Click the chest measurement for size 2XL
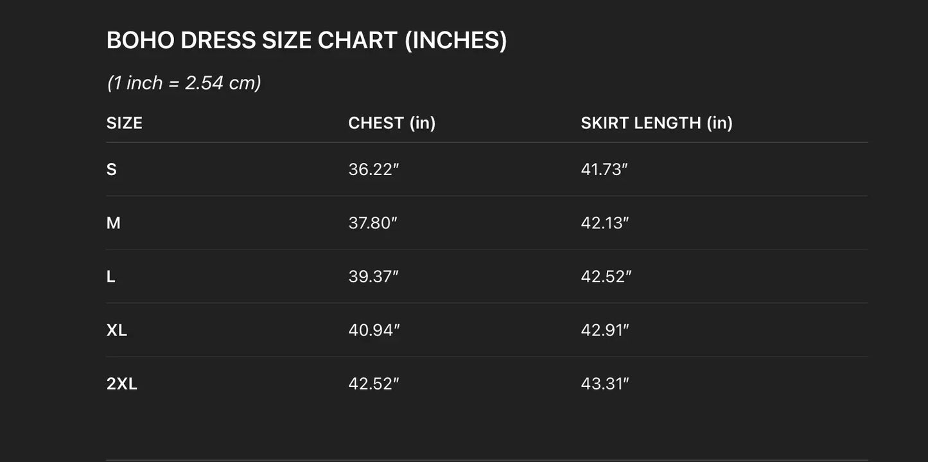 pyautogui.click(x=374, y=384)
